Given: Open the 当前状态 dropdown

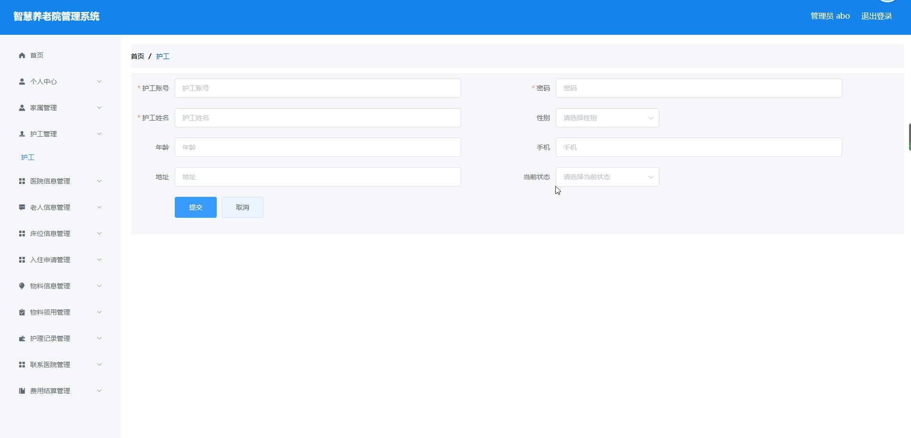Looking at the screenshot, I should (x=607, y=177).
